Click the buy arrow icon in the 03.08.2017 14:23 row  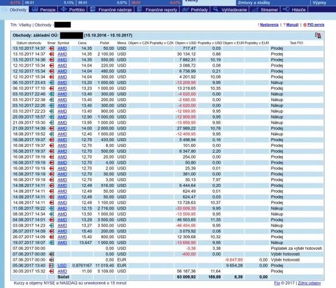click(x=52, y=226)
